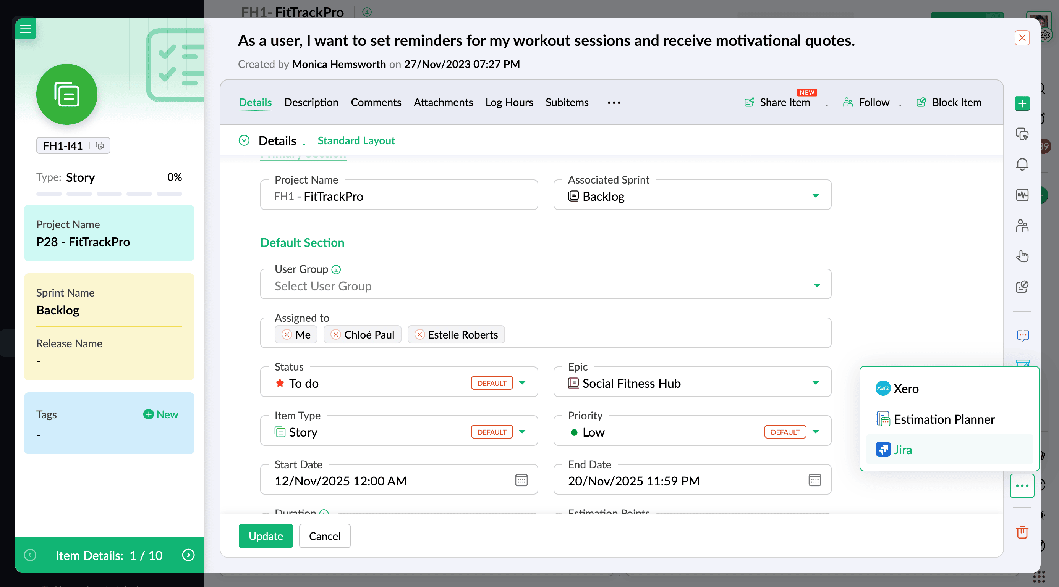The image size is (1059, 587).
Task: Open notifications bell icon in sidebar
Action: 1022,164
